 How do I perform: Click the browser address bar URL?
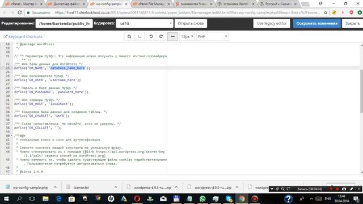point(188,12)
